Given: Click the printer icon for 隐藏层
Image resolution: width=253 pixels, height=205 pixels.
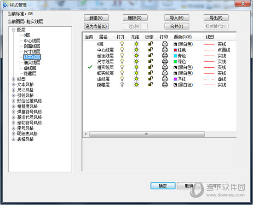Looking at the screenshot, I should (x=165, y=85).
